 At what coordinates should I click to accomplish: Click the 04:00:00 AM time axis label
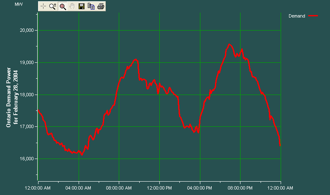click(x=79, y=188)
